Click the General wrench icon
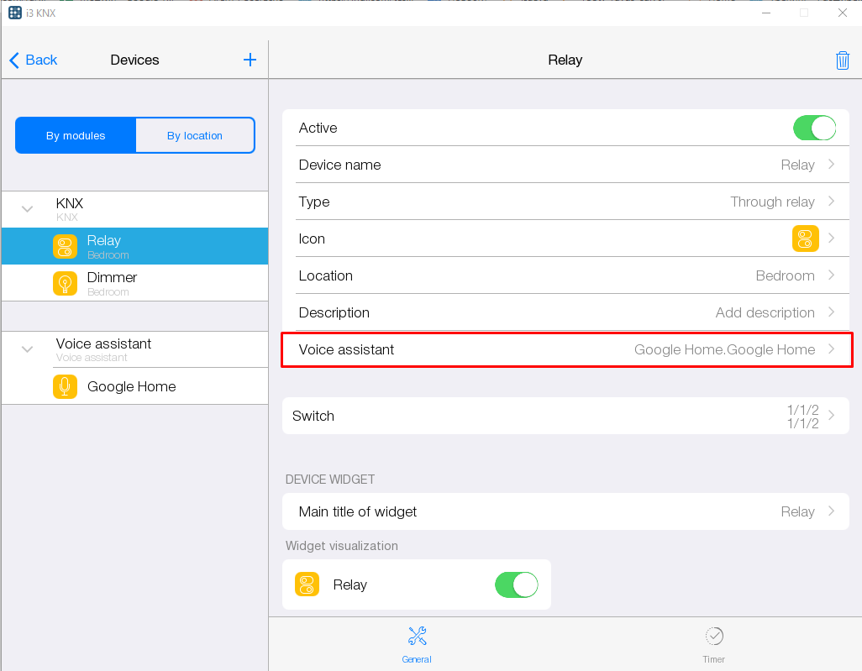 [x=417, y=636]
